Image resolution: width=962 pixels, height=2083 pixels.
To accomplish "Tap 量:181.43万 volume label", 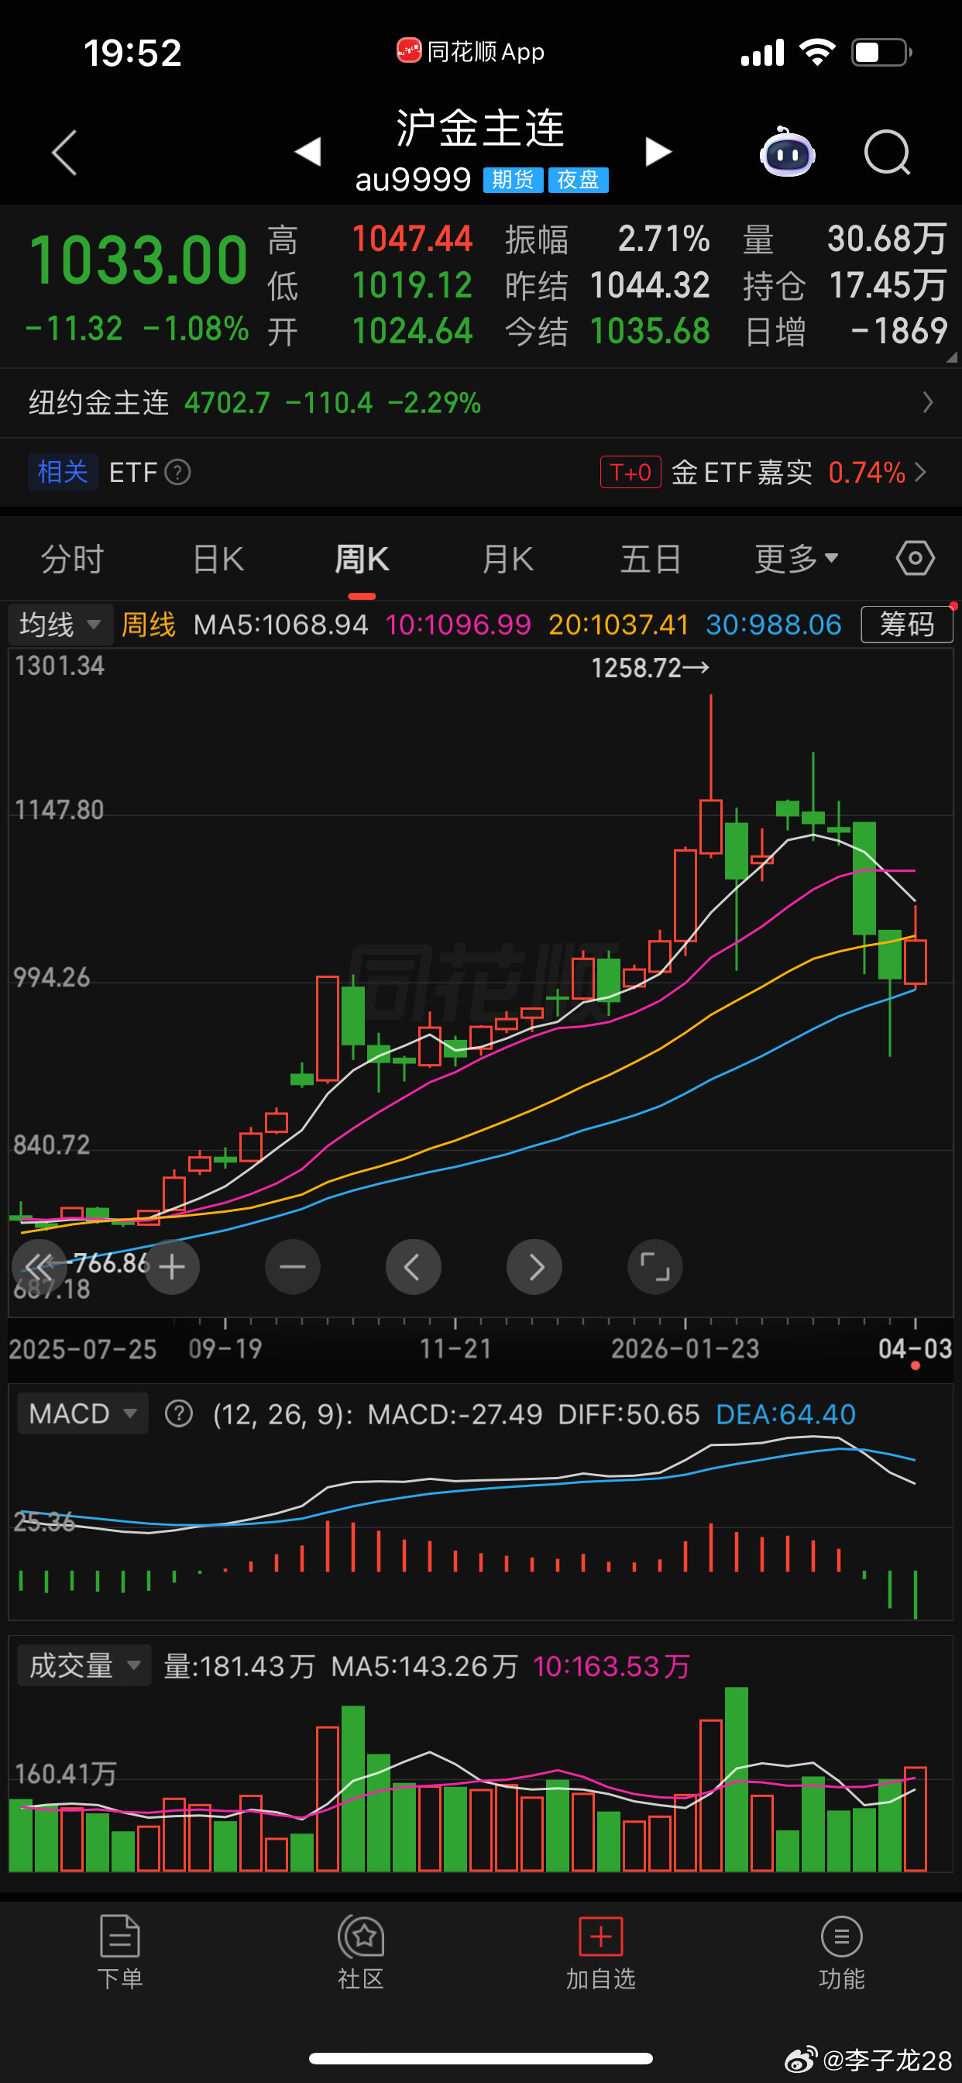I will click(239, 1666).
